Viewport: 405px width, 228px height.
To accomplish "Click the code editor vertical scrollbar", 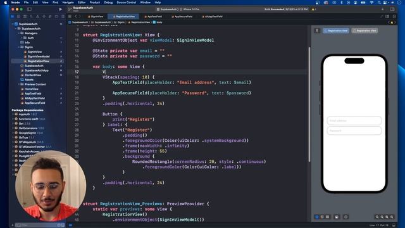I will coord(309,104).
